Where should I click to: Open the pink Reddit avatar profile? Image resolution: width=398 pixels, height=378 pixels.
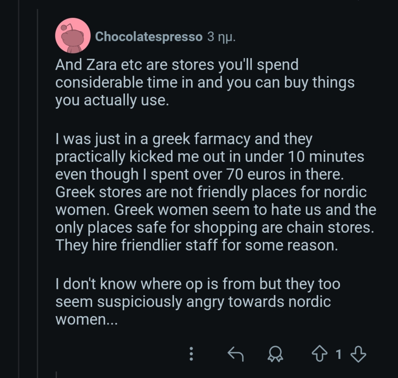pos(73,36)
